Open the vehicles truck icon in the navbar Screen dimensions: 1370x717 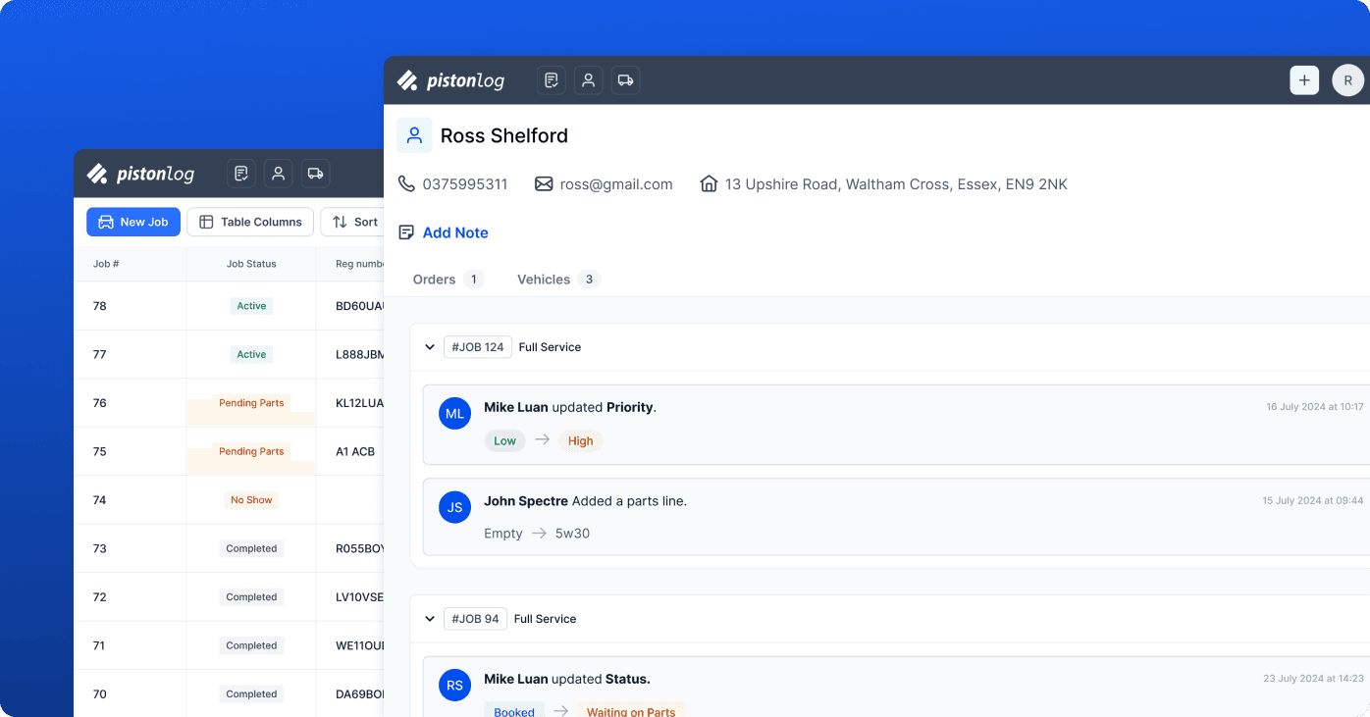click(625, 79)
